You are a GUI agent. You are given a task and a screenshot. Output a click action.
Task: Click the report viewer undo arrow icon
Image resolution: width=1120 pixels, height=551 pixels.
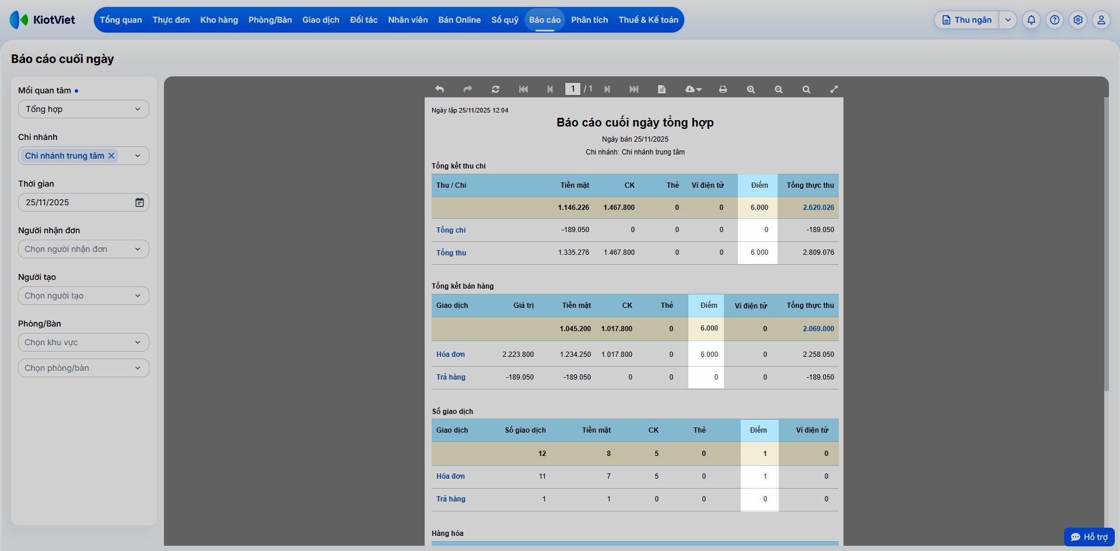440,89
